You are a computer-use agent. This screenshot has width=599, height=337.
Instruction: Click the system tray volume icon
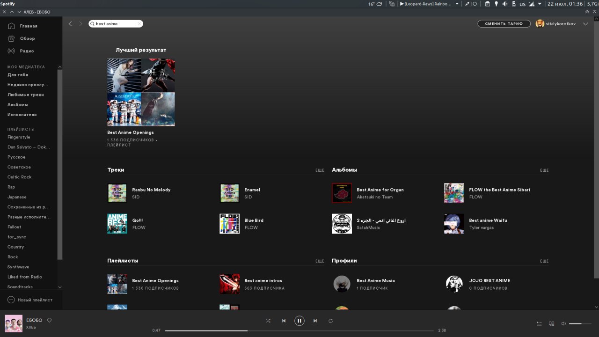click(504, 4)
